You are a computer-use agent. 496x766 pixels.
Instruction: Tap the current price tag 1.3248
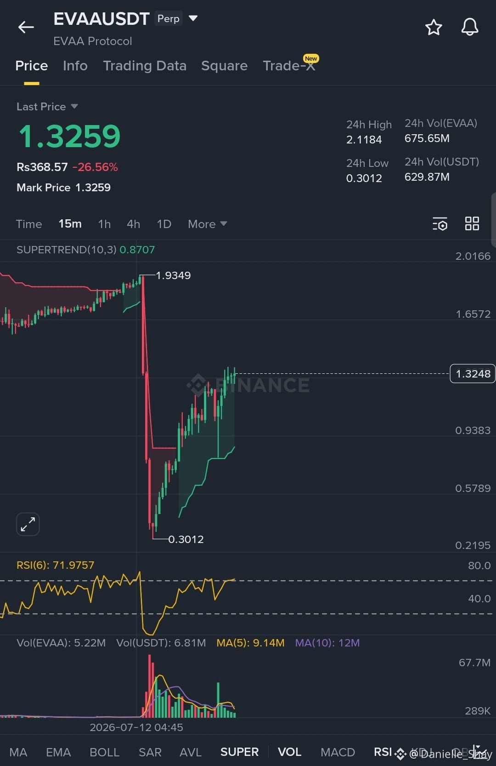click(473, 374)
